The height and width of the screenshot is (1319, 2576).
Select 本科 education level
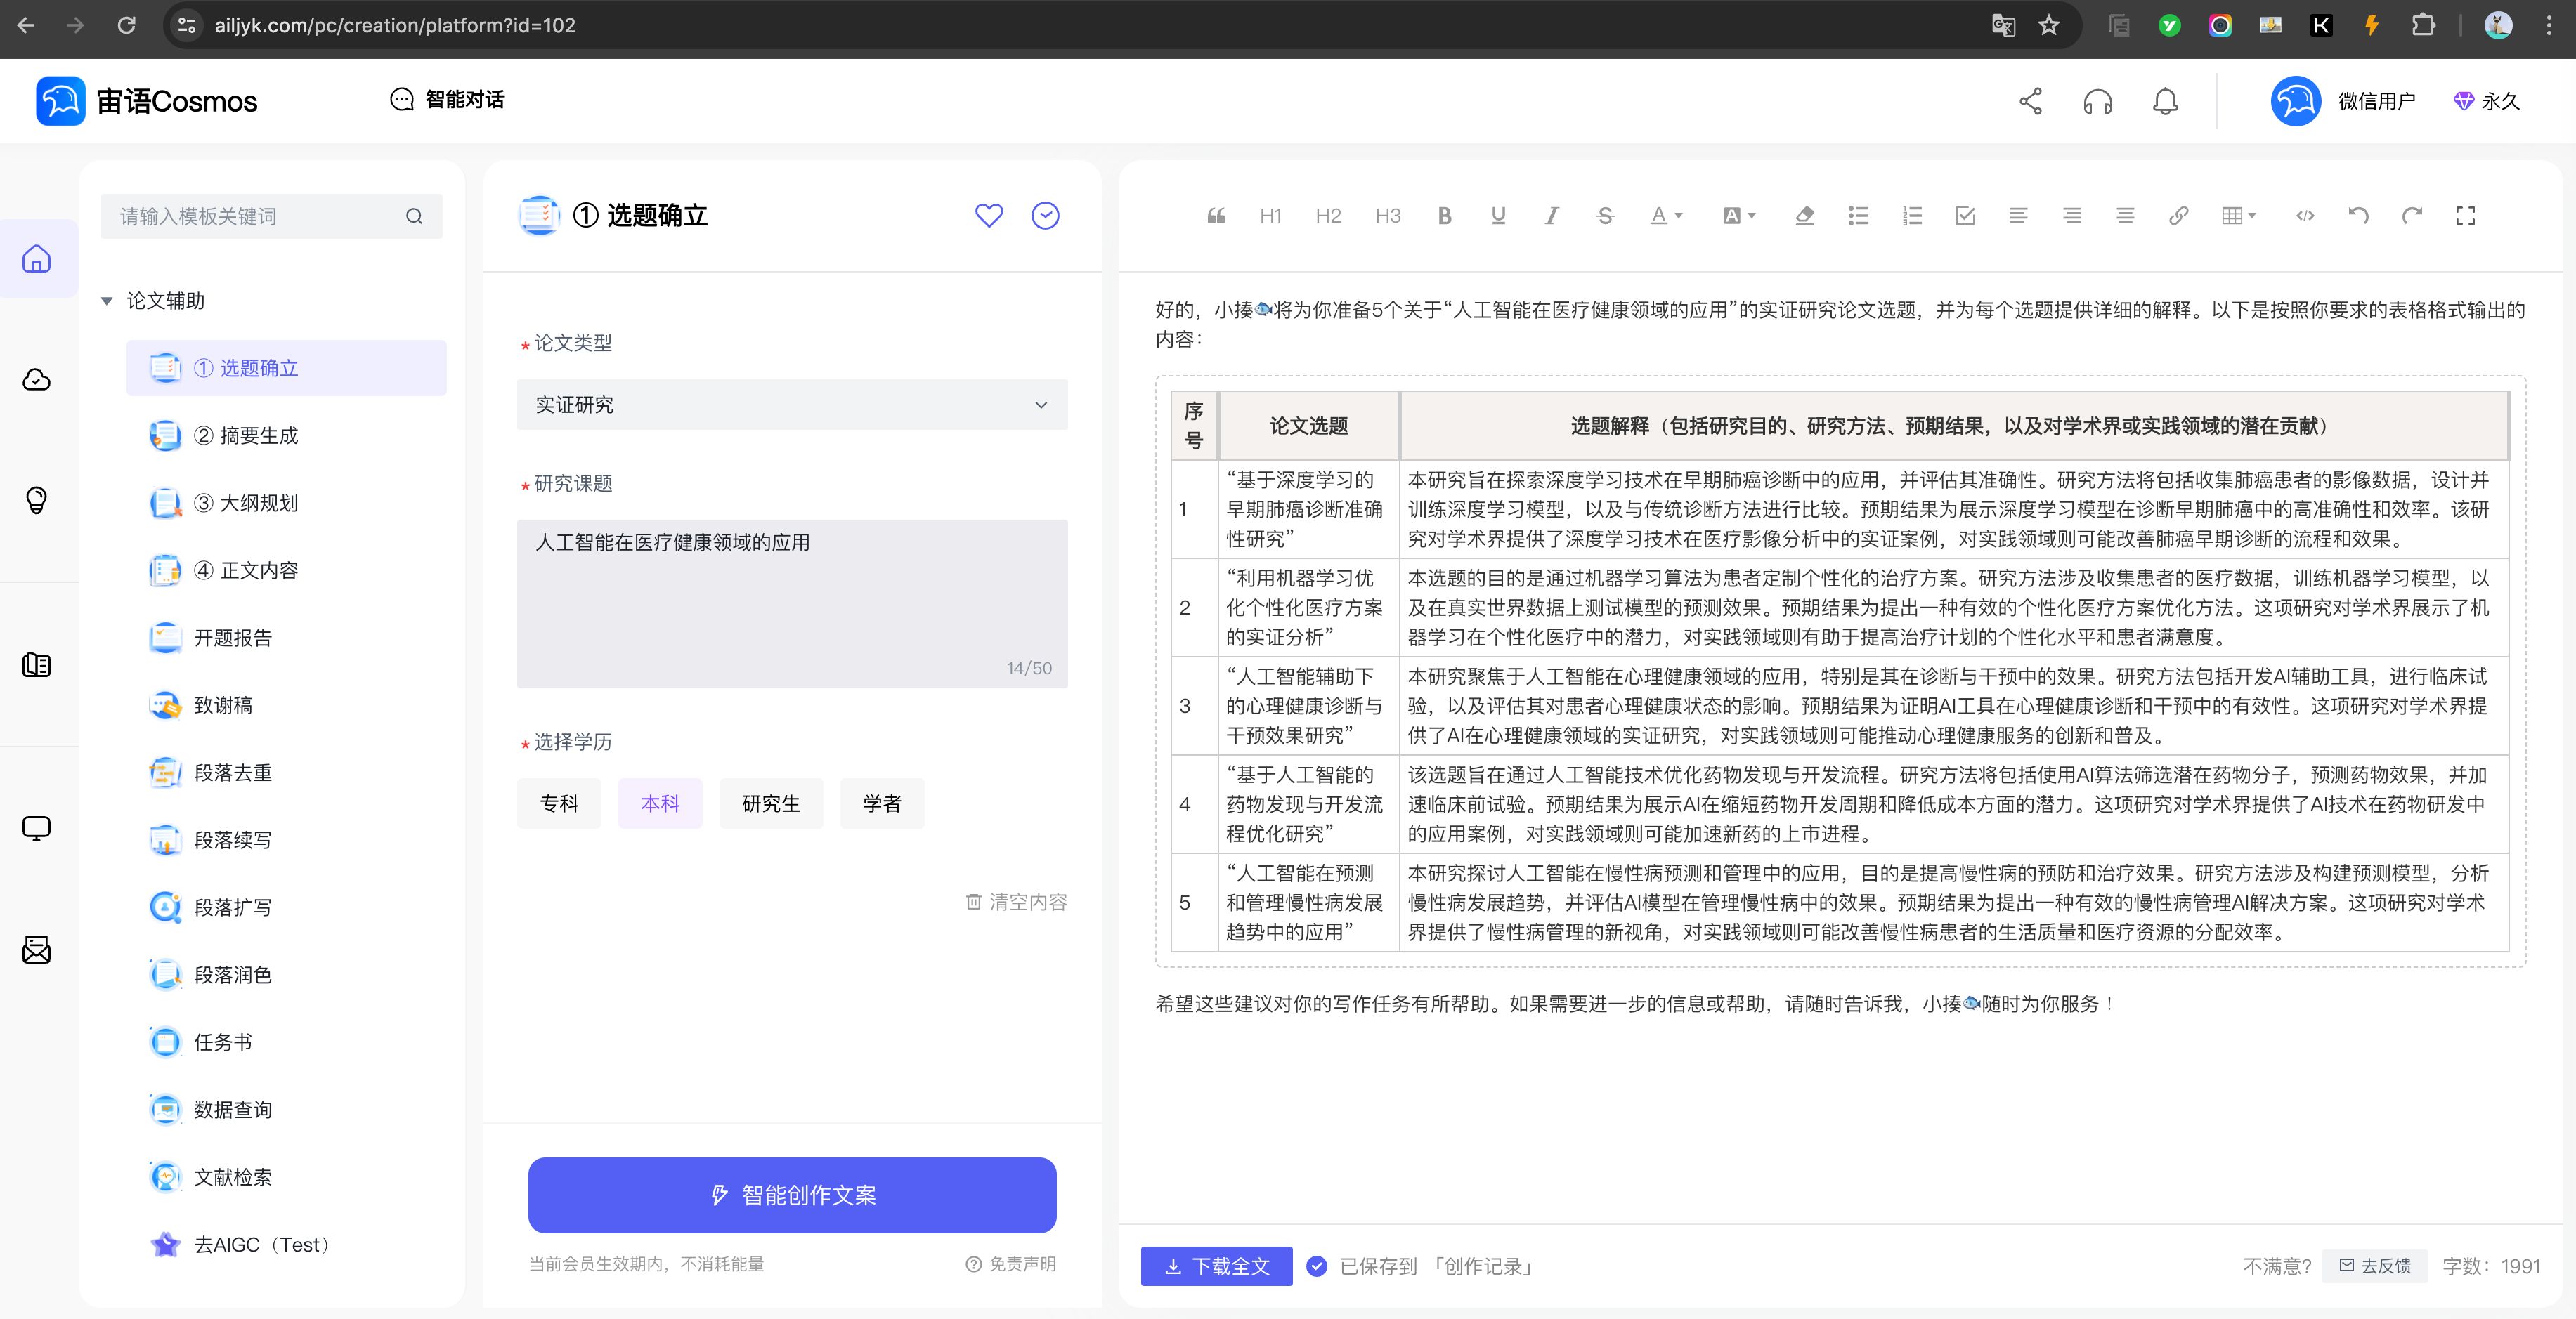pyautogui.click(x=660, y=803)
